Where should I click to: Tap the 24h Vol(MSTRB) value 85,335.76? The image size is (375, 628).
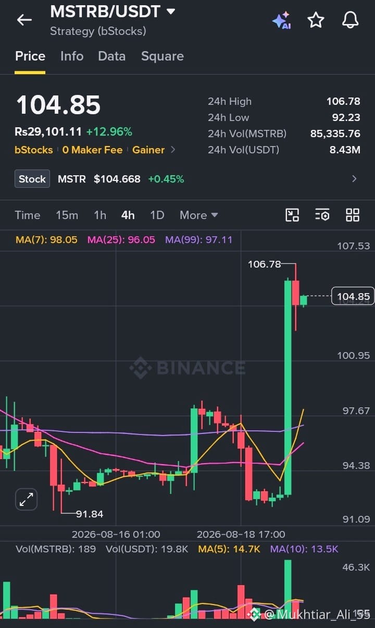pyautogui.click(x=335, y=134)
